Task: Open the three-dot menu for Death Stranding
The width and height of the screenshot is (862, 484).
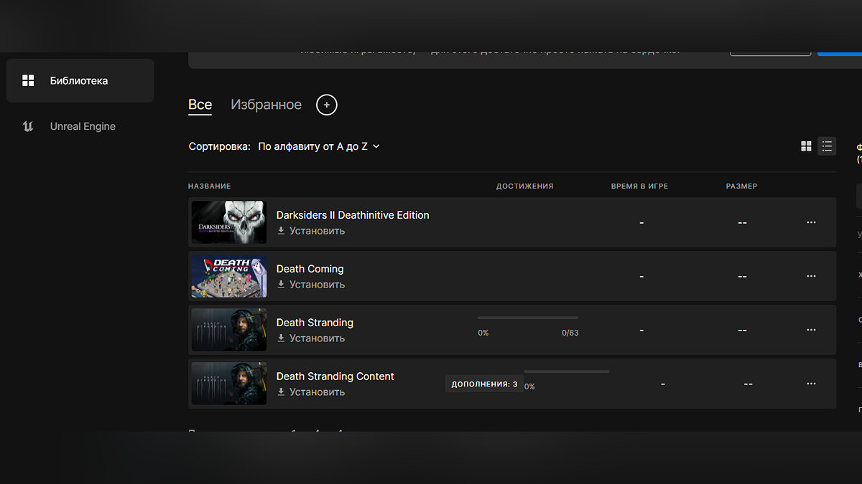Action: (811, 330)
